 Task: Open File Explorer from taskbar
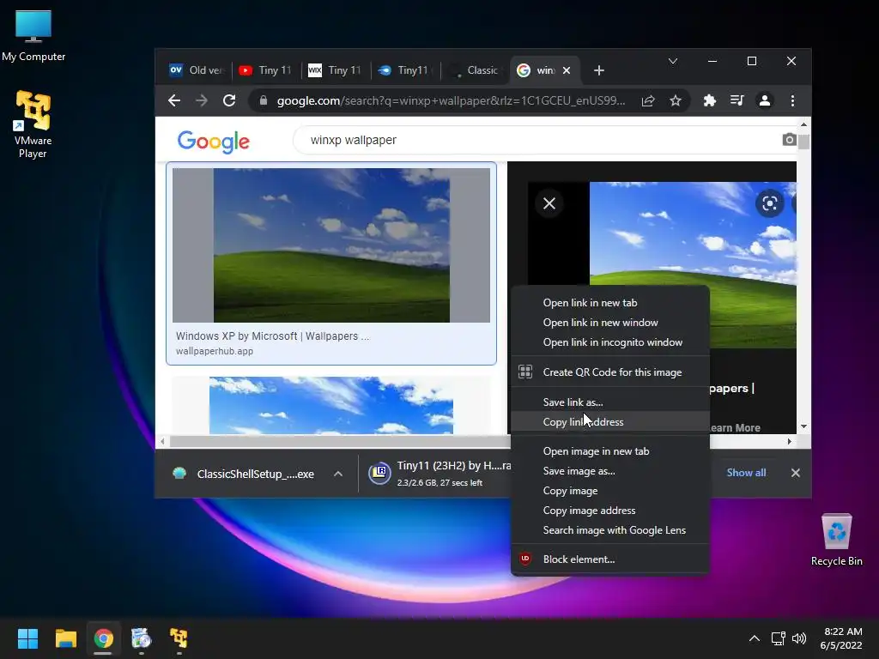[x=65, y=638]
